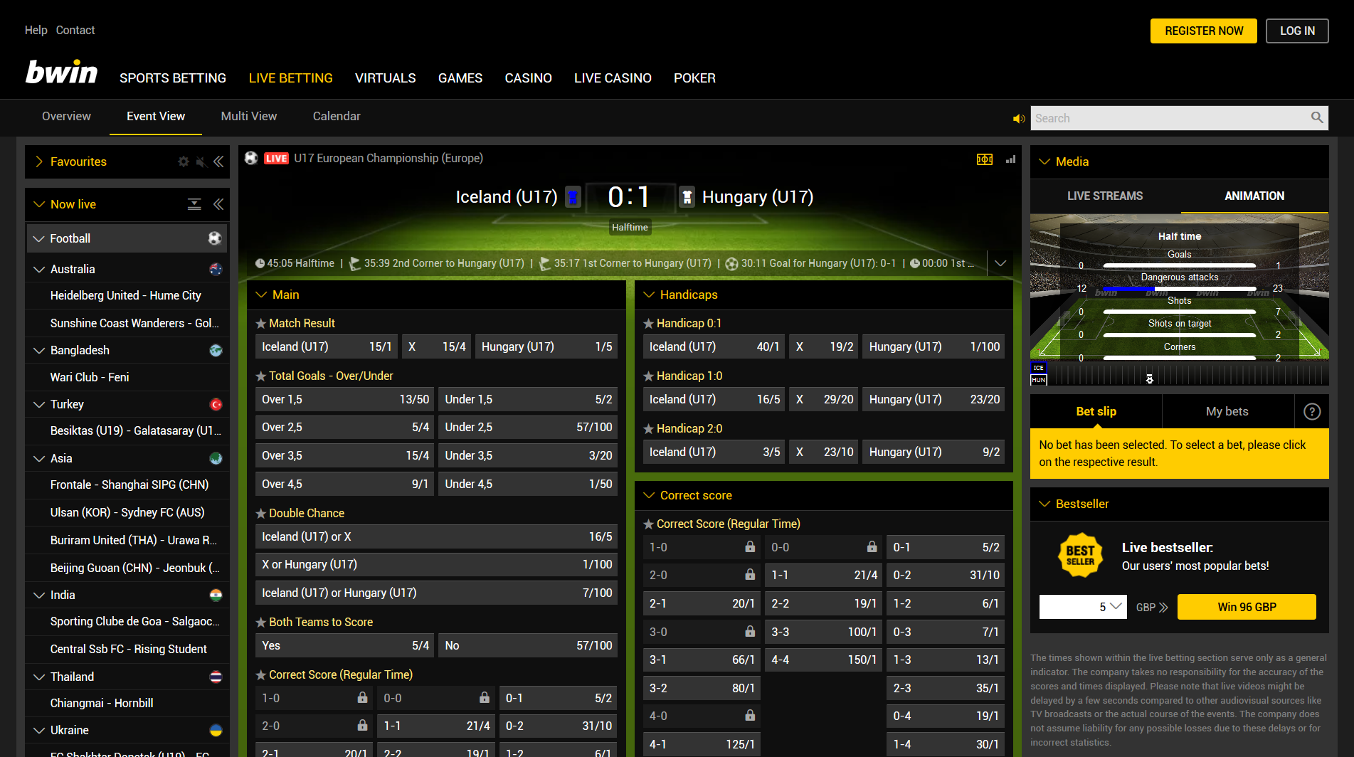1354x757 pixels.
Task: Click the animation timeline marker
Action: (x=1150, y=378)
